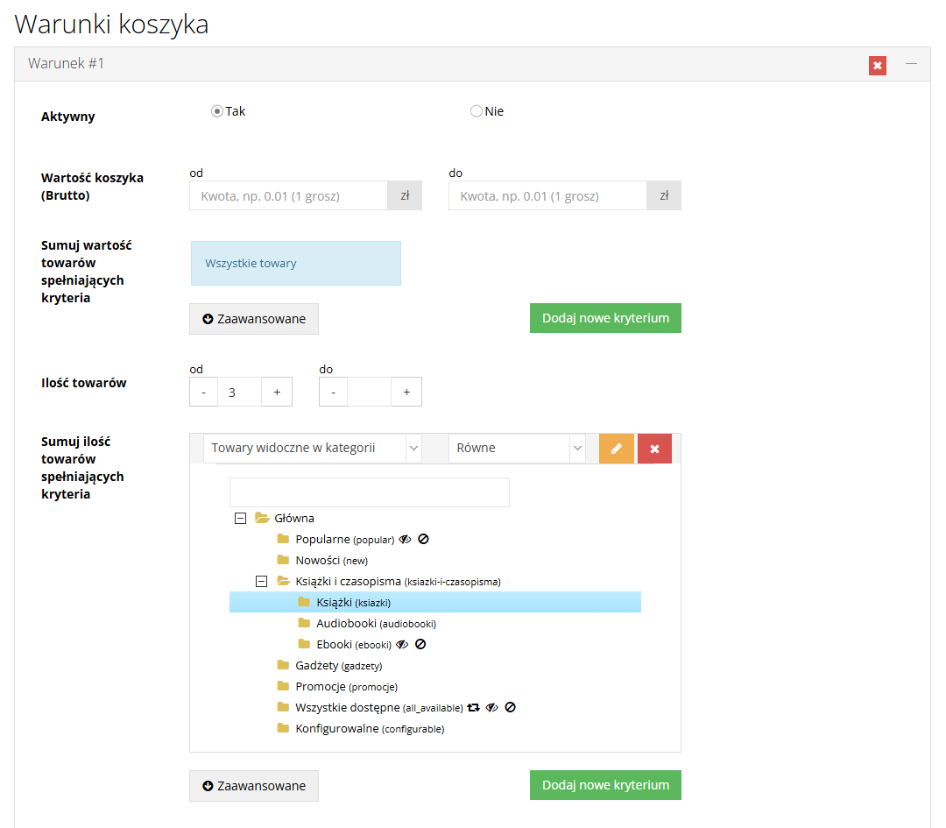Click the orange pencil edit criterion icon
Viewport: 946px width, 828px height.
pyautogui.click(x=616, y=449)
